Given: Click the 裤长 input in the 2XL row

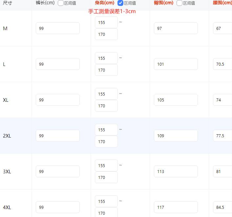Looking at the screenshot, I should (x=57, y=136).
